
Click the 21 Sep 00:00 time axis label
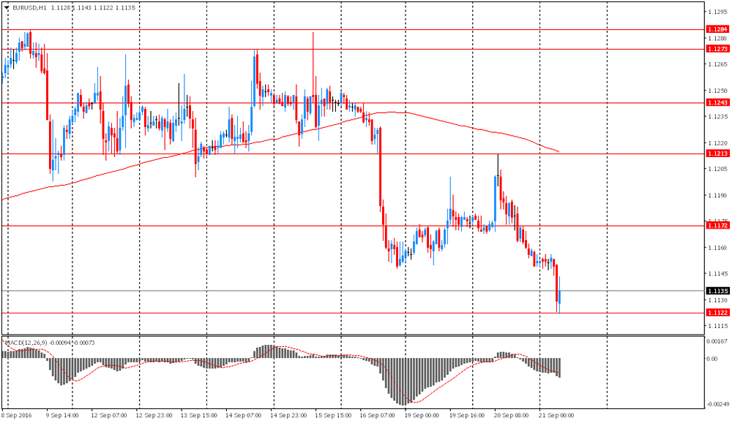coord(556,415)
